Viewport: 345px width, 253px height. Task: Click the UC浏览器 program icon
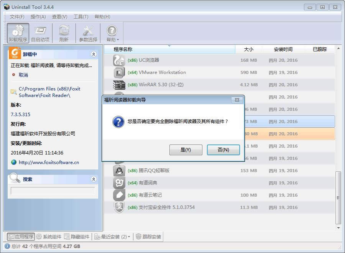point(119,60)
